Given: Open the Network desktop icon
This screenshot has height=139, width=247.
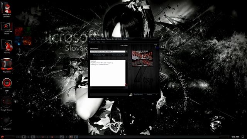Looking at the screenshot, I should pyautogui.click(x=7, y=47).
